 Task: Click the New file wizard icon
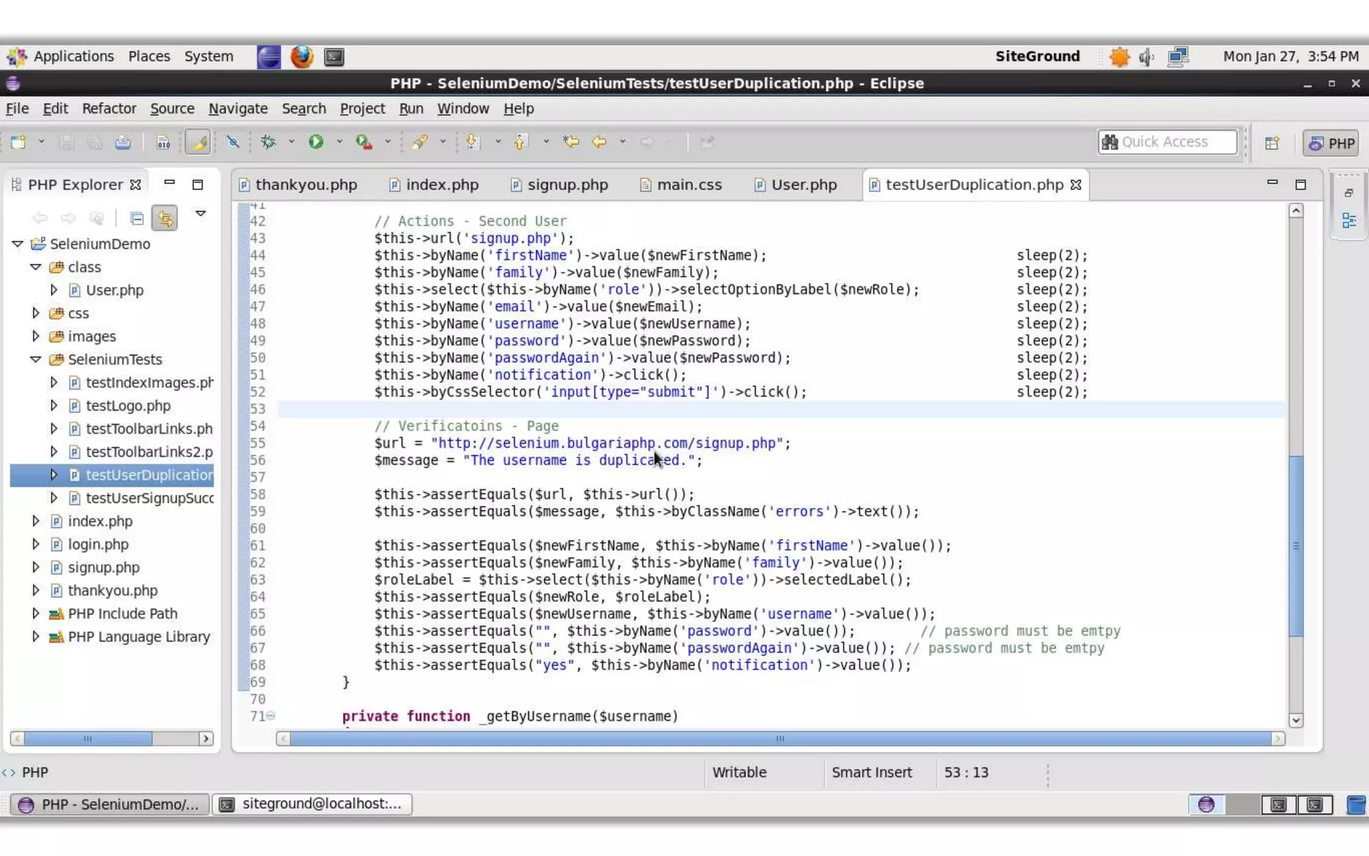(x=19, y=142)
